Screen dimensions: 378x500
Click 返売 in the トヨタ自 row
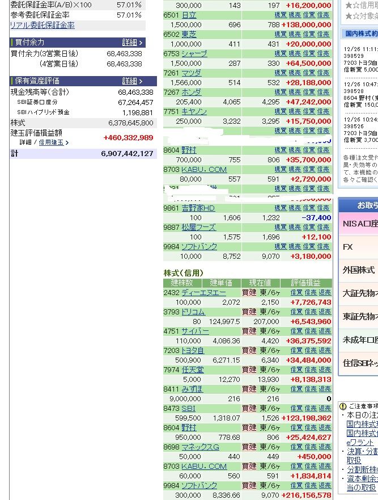click(x=325, y=350)
